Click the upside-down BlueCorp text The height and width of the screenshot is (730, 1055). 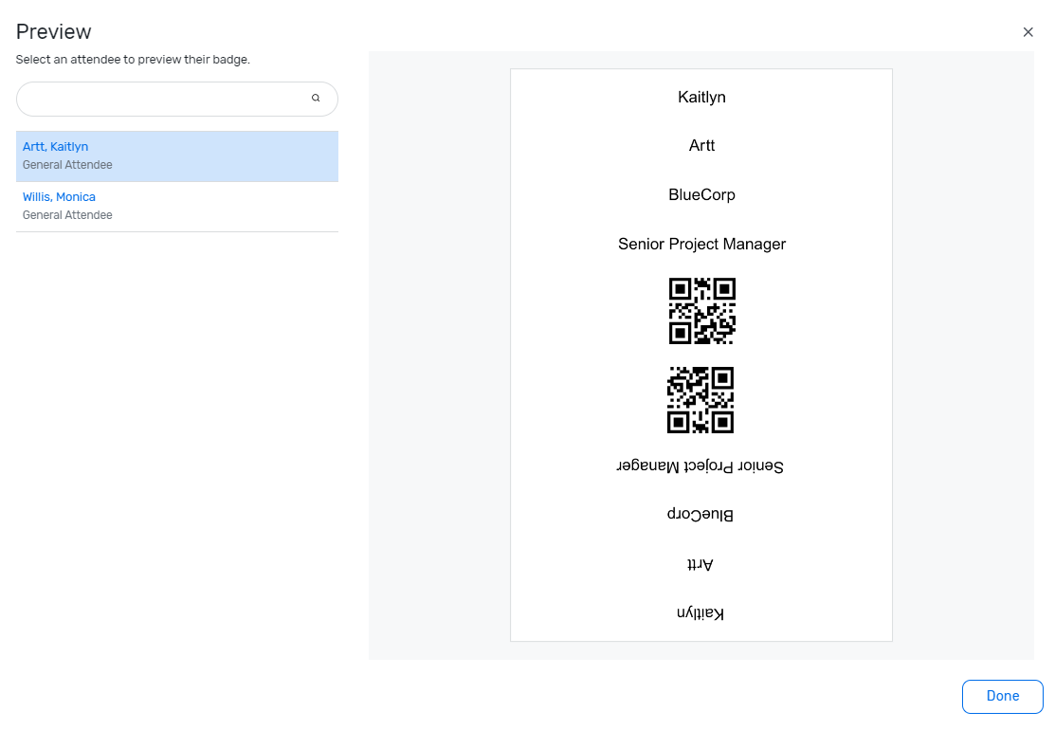pos(700,515)
